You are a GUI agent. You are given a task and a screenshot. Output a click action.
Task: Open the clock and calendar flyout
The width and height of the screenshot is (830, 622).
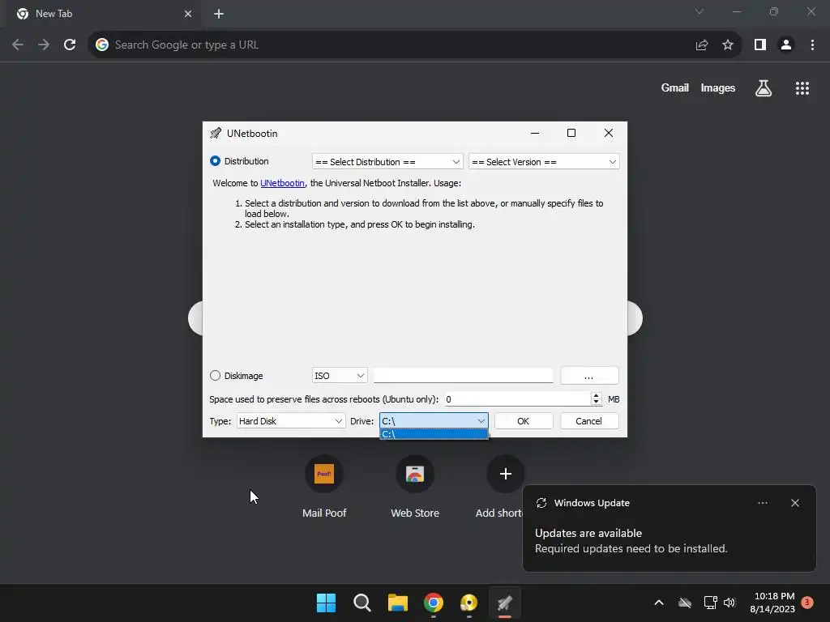click(772, 603)
